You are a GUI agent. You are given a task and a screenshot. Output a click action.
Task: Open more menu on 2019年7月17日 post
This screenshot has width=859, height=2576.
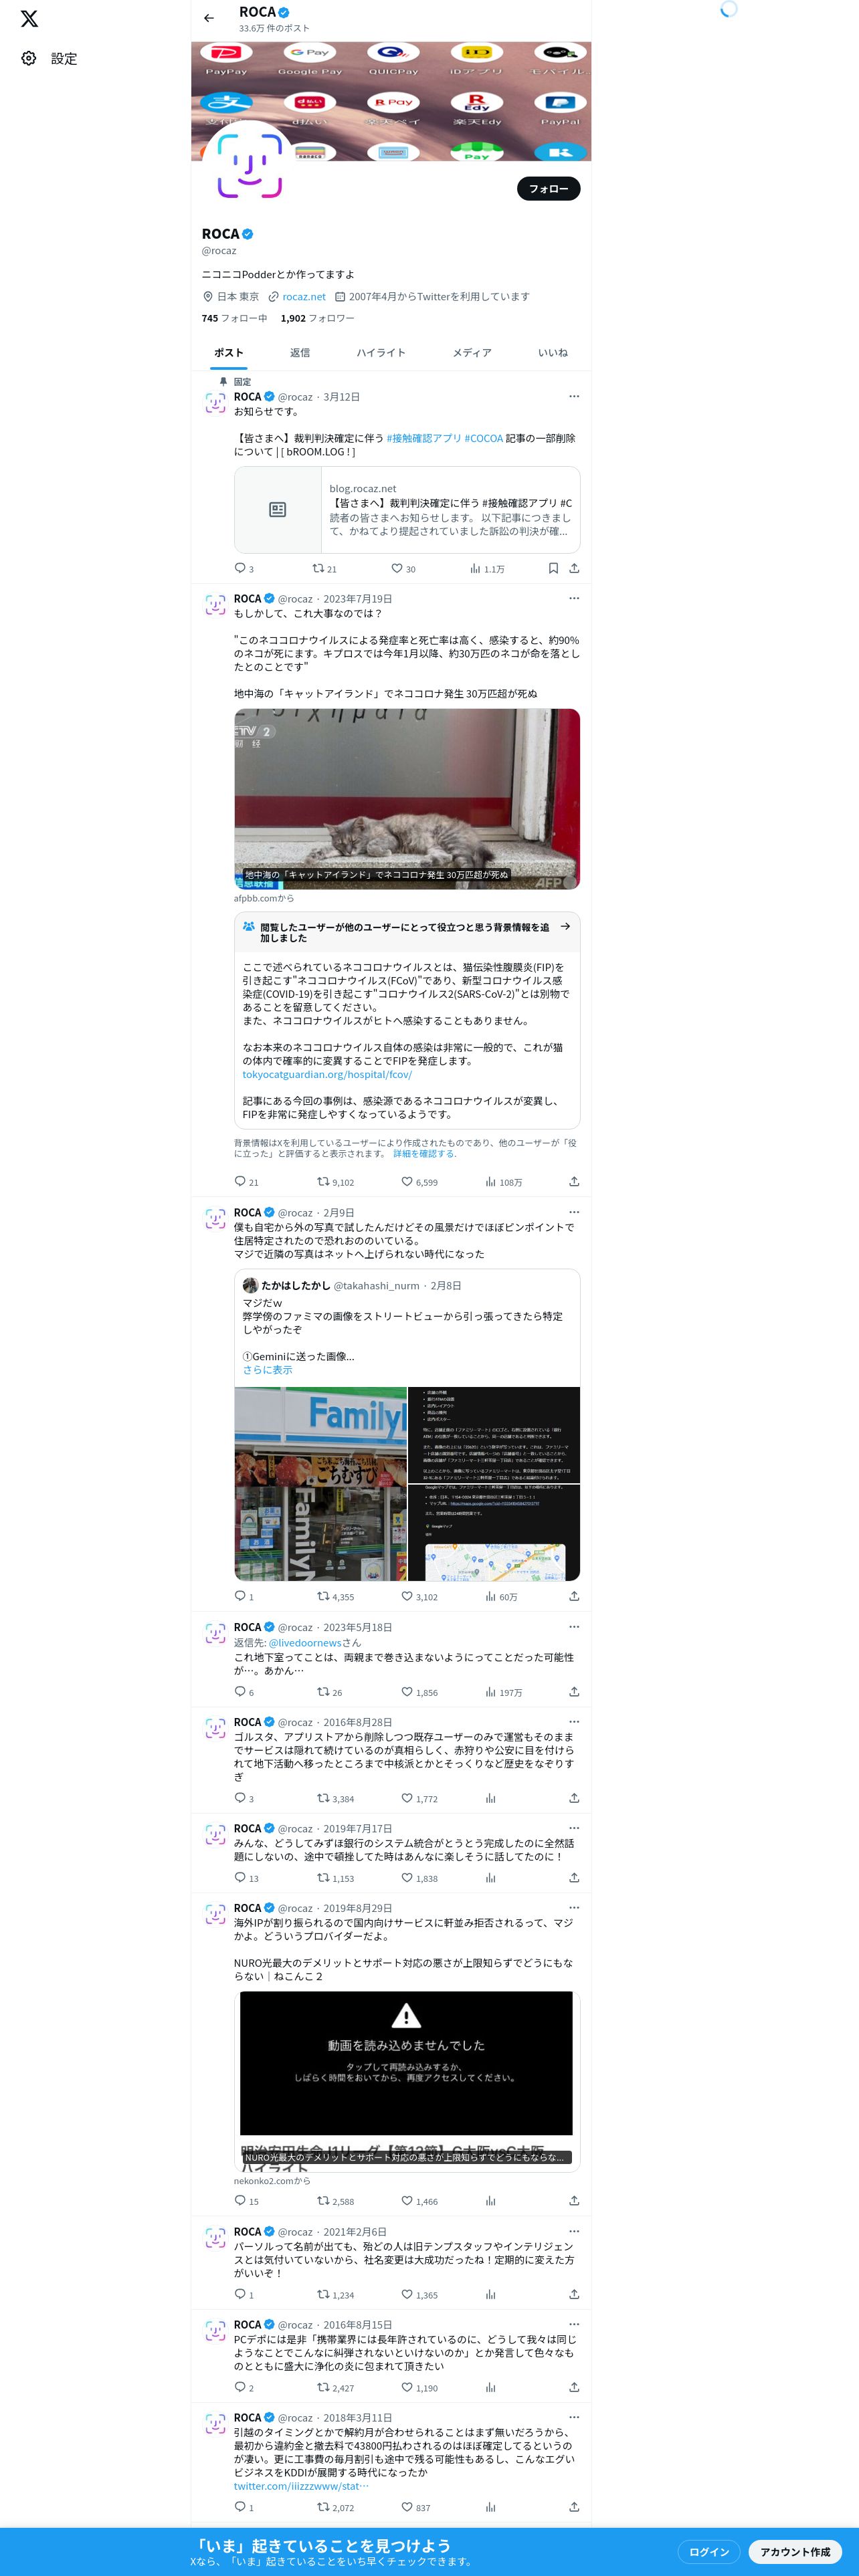[574, 1828]
